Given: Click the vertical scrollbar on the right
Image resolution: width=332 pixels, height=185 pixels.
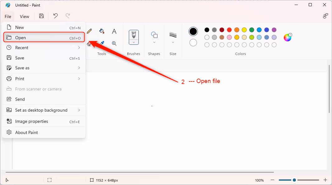Looking at the screenshot, I should click(x=329, y=89).
